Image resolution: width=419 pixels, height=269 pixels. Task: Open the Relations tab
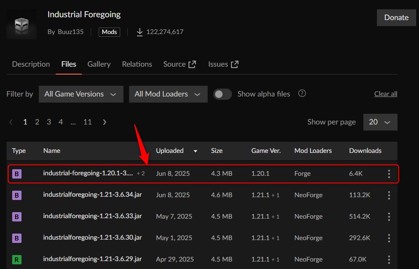point(137,64)
